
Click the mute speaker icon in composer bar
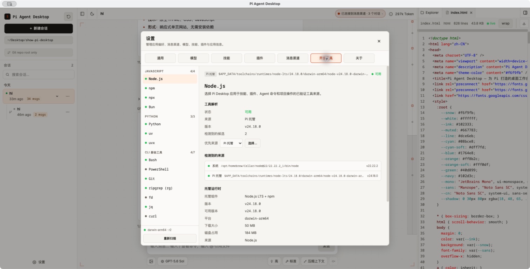333,261
